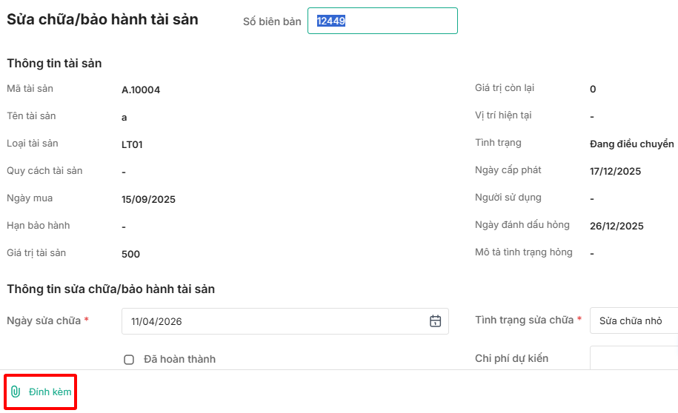Screen dimensions: 678x413
Task: Click the Số biên bản input field
Action: (382, 21)
